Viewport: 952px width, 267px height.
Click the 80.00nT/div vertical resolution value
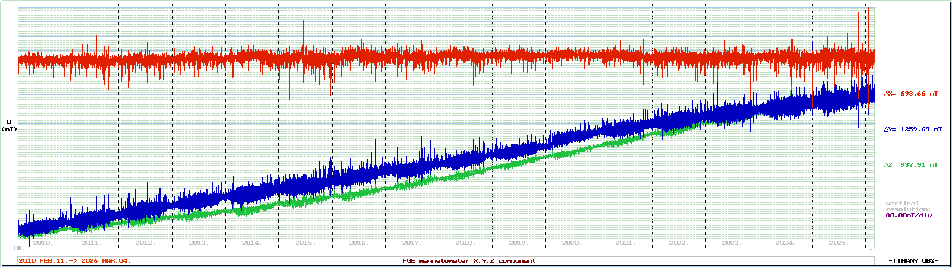pyautogui.click(x=909, y=215)
